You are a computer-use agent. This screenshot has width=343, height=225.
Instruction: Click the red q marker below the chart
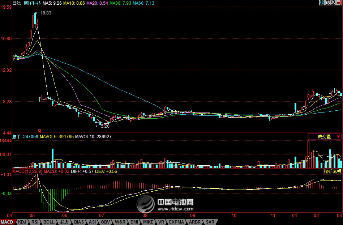tap(40, 130)
